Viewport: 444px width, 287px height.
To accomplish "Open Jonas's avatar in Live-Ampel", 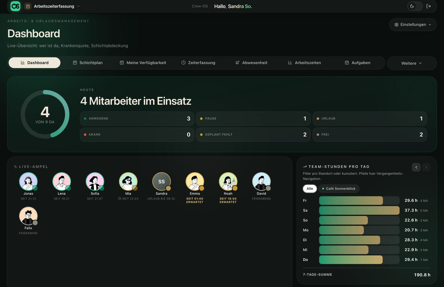I will click(28, 181).
